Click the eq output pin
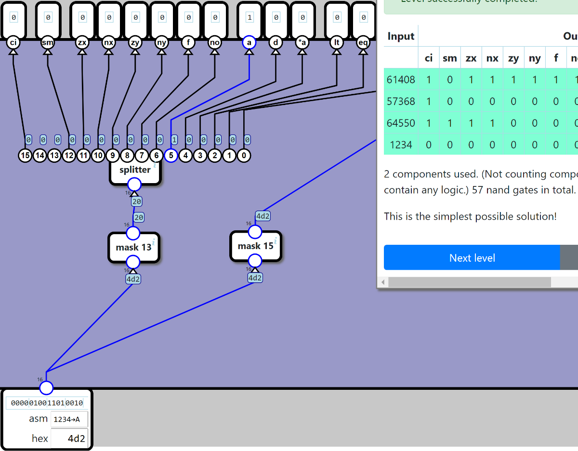Screen dimensions: 578x451 point(363,43)
